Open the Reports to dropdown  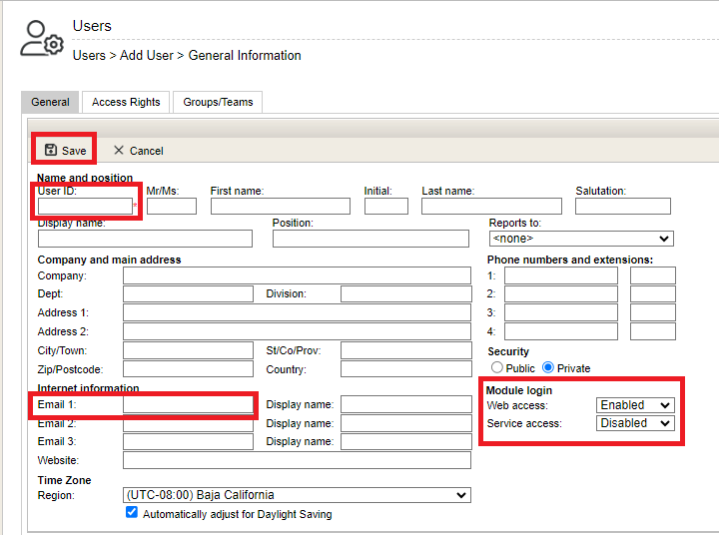pos(581,239)
